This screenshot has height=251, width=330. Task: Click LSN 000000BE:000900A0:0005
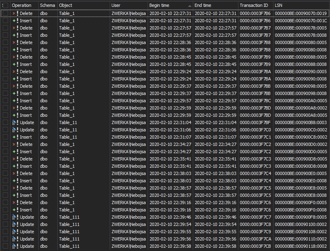[301, 101]
